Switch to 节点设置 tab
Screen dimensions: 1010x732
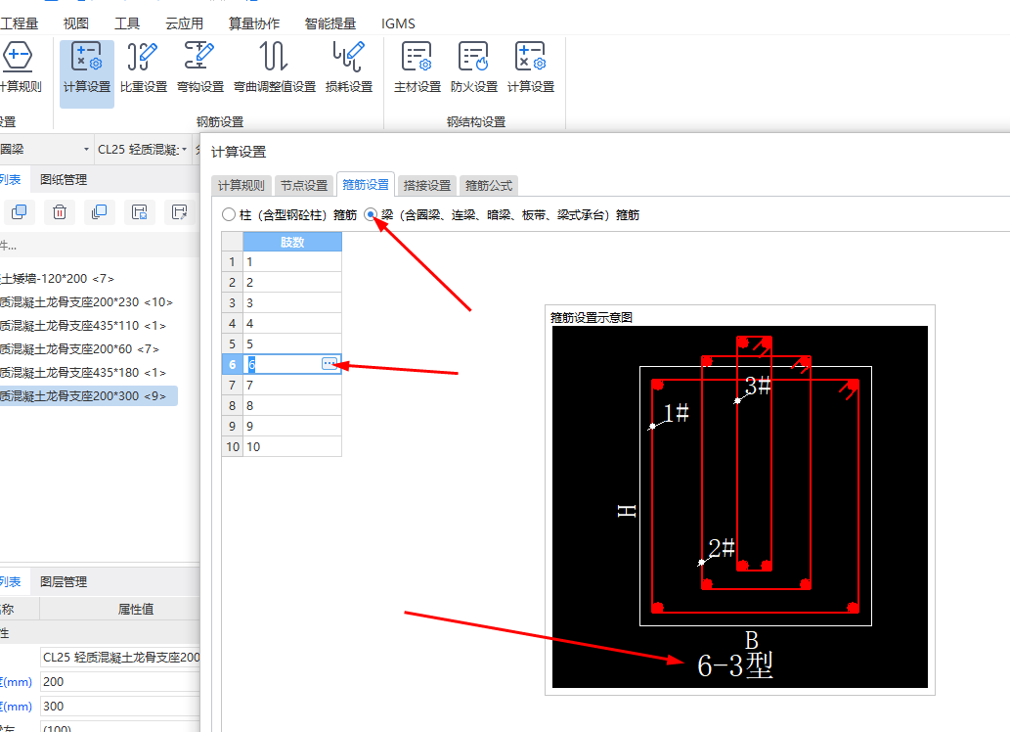304,186
